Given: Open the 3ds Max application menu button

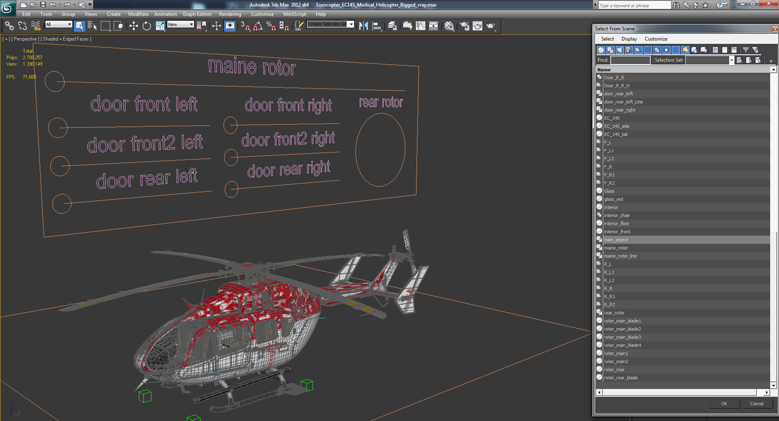Looking at the screenshot, I should [x=7, y=7].
